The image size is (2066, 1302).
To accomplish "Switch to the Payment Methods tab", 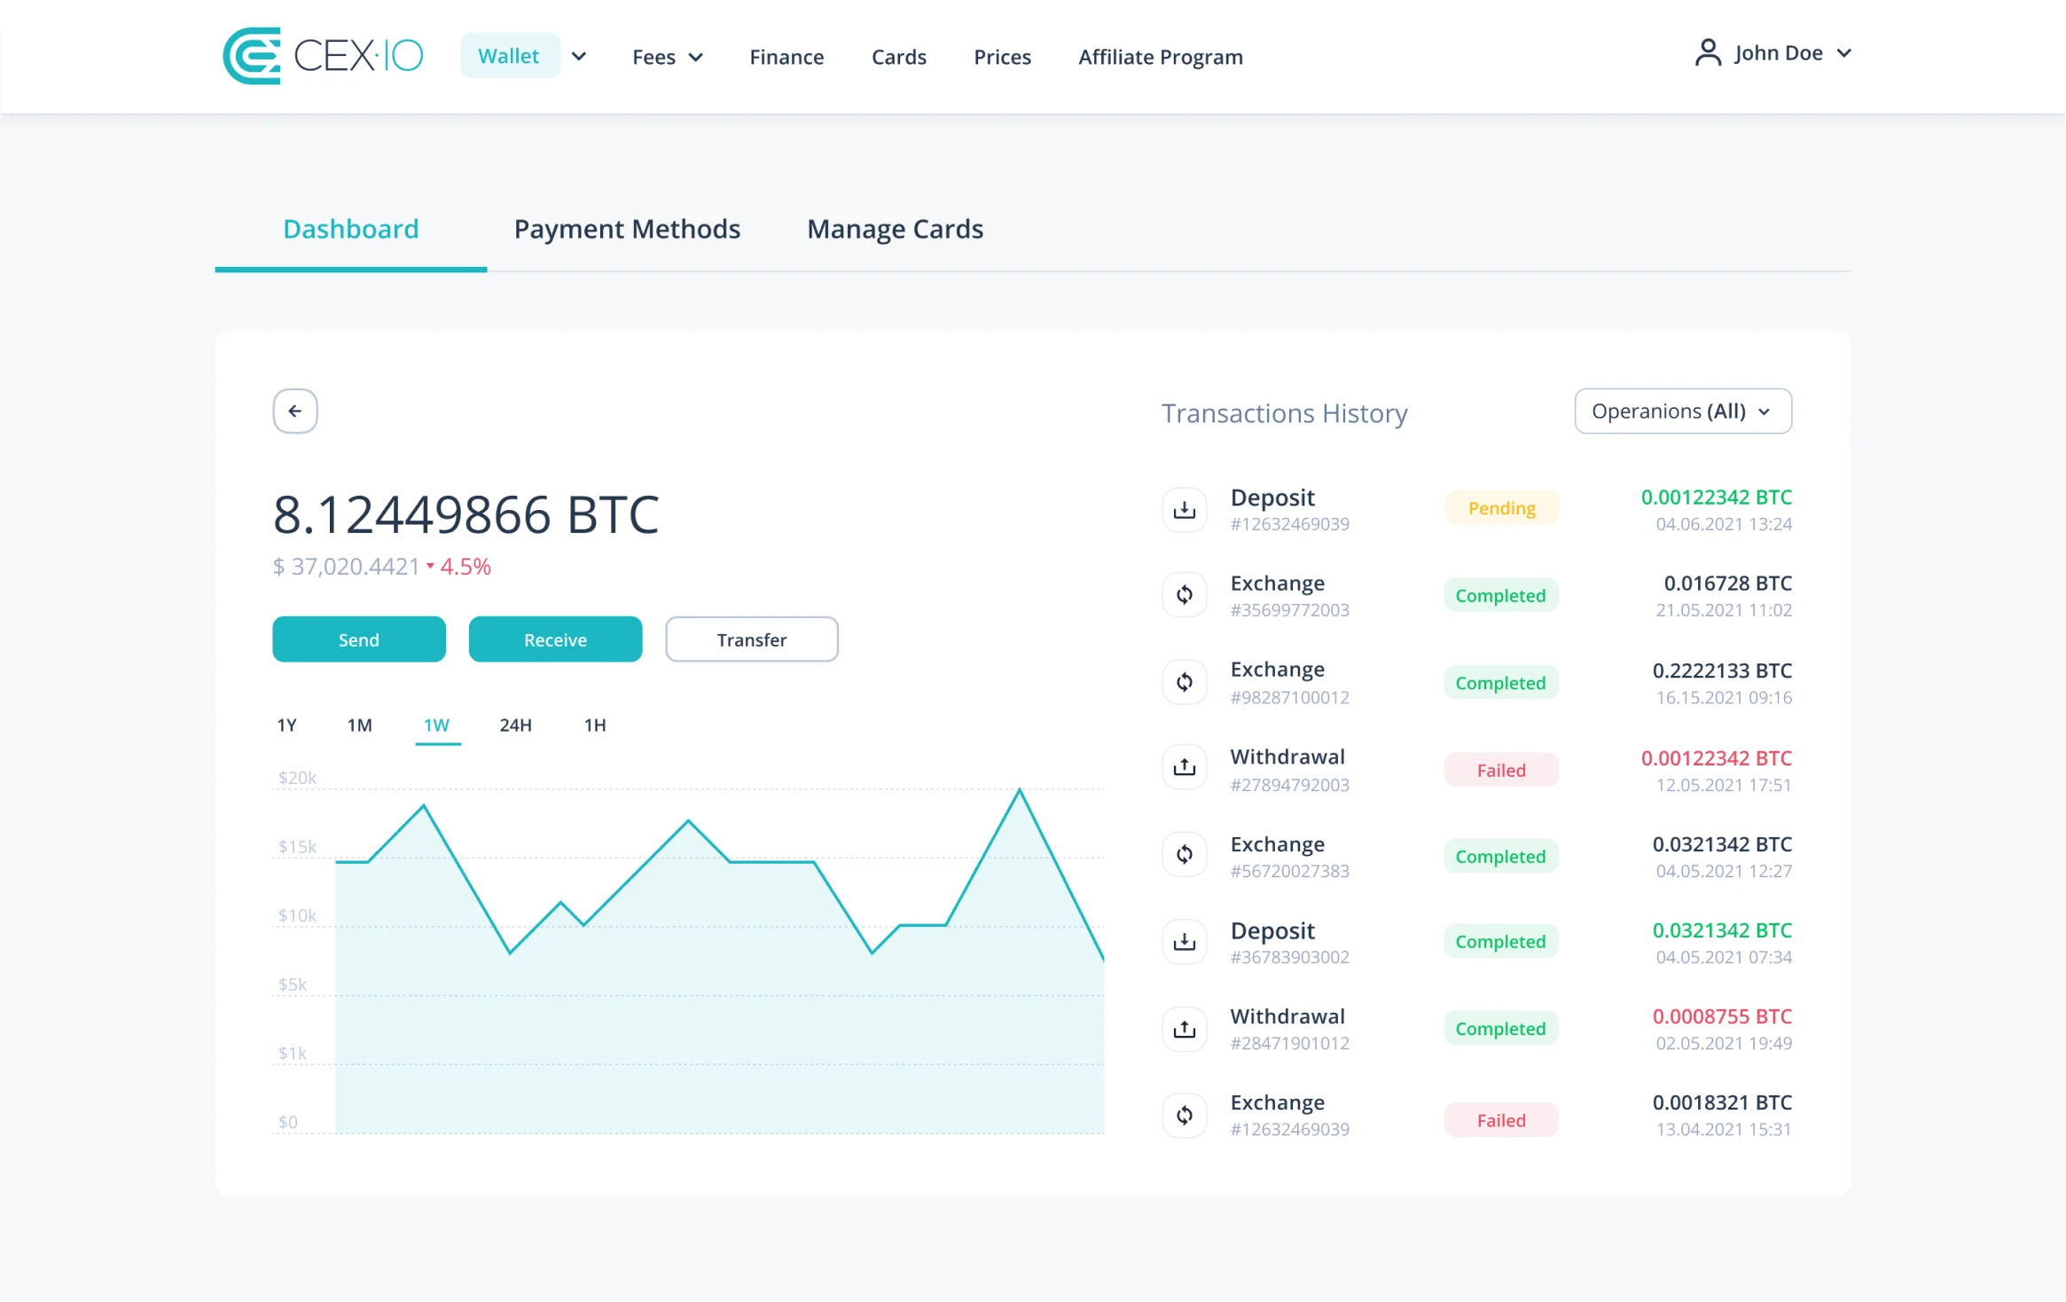I will click(627, 228).
